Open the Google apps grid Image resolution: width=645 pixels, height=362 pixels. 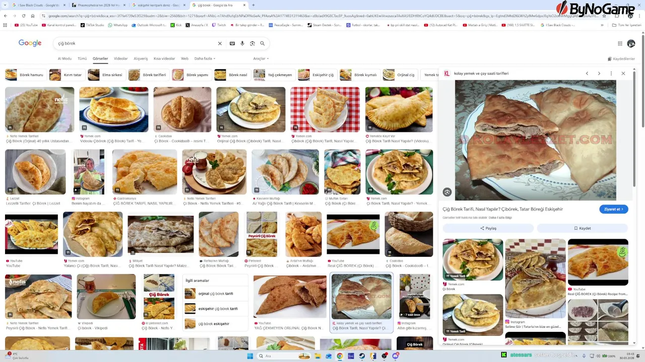point(620,44)
